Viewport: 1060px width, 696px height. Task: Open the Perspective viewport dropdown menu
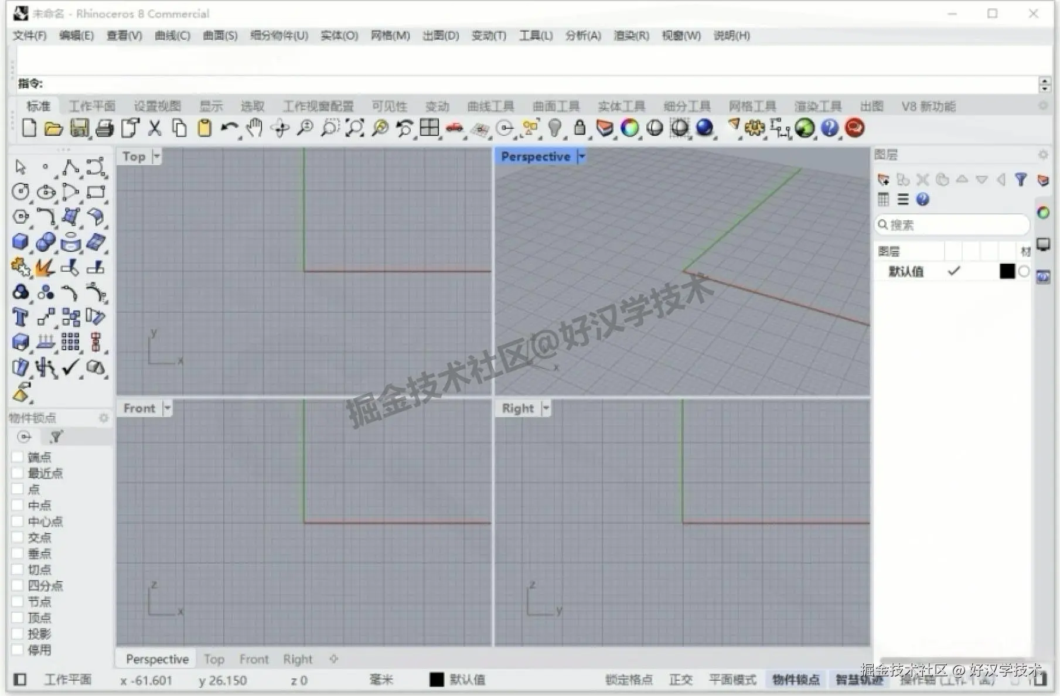tap(581, 156)
